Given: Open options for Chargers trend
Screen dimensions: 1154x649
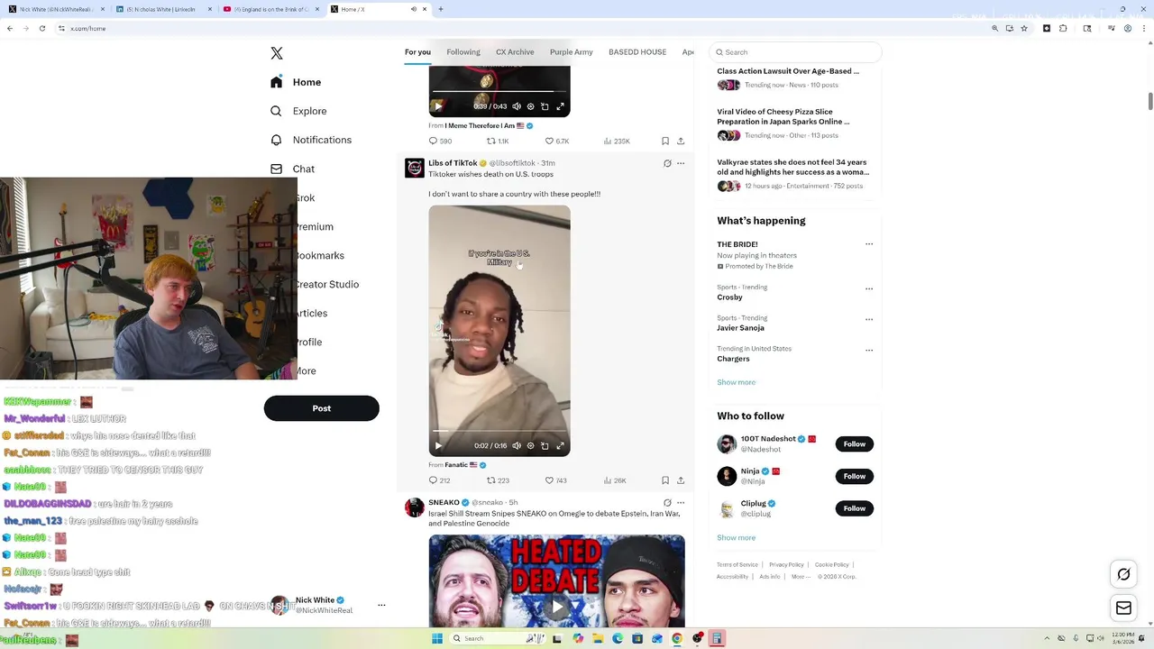Looking at the screenshot, I should coord(869,350).
